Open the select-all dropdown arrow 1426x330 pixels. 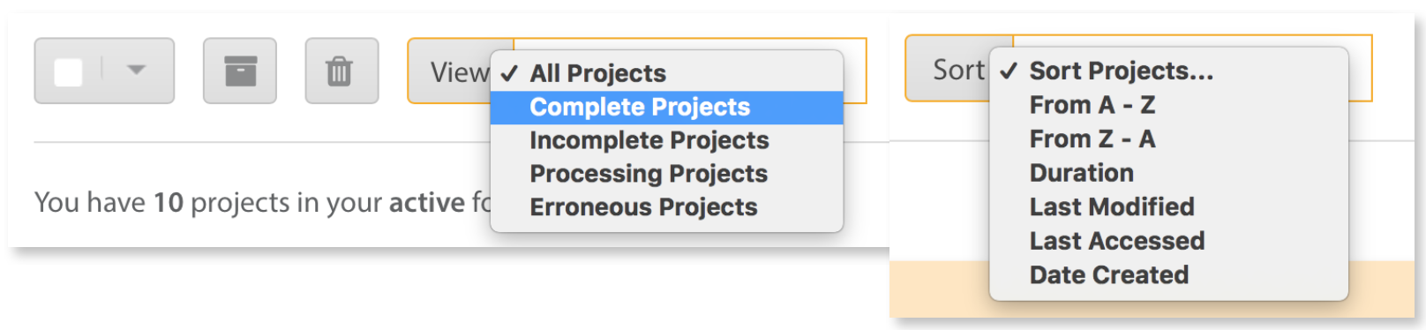136,70
